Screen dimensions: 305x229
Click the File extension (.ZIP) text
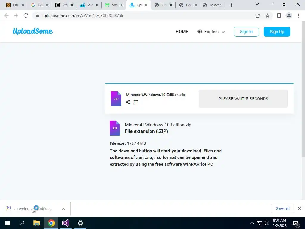(146, 131)
